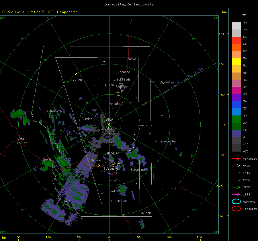Click the green 22JP arrow icon
The image size is (258, 241).
point(236,187)
